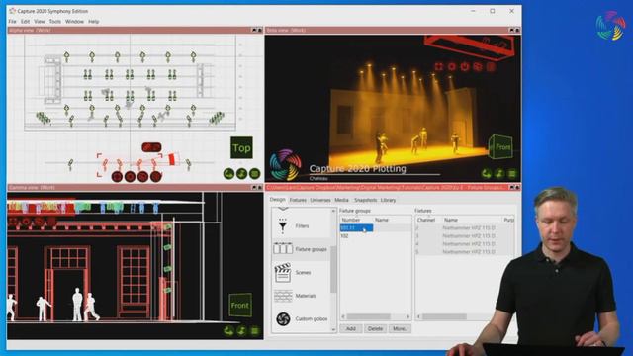Image resolution: width=633 pixels, height=356 pixels.
Task: Select fixture row with channel 4
Action: tap(465, 244)
